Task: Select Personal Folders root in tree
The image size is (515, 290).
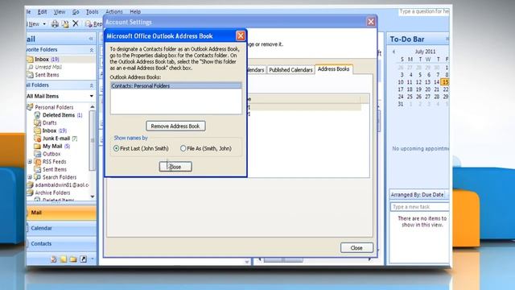Action: [x=54, y=107]
